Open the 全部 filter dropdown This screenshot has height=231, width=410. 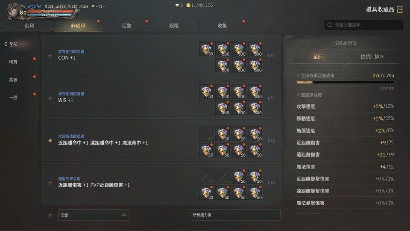click(94, 215)
